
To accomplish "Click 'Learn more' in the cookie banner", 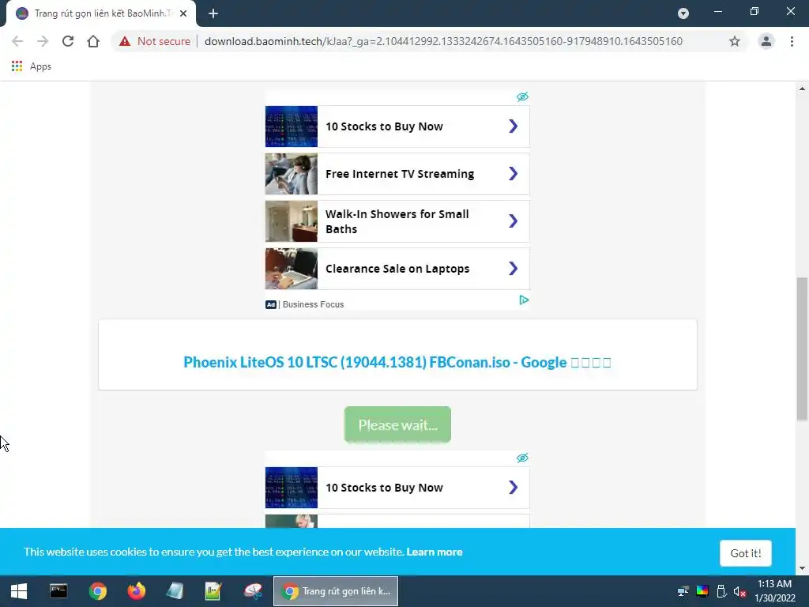I will tap(435, 552).
